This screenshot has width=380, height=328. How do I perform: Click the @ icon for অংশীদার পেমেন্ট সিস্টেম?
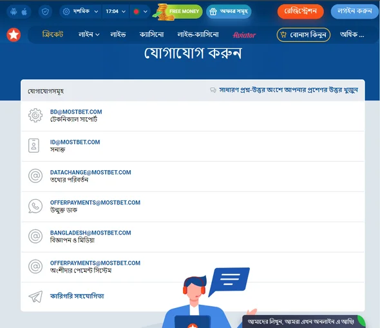[35, 266]
